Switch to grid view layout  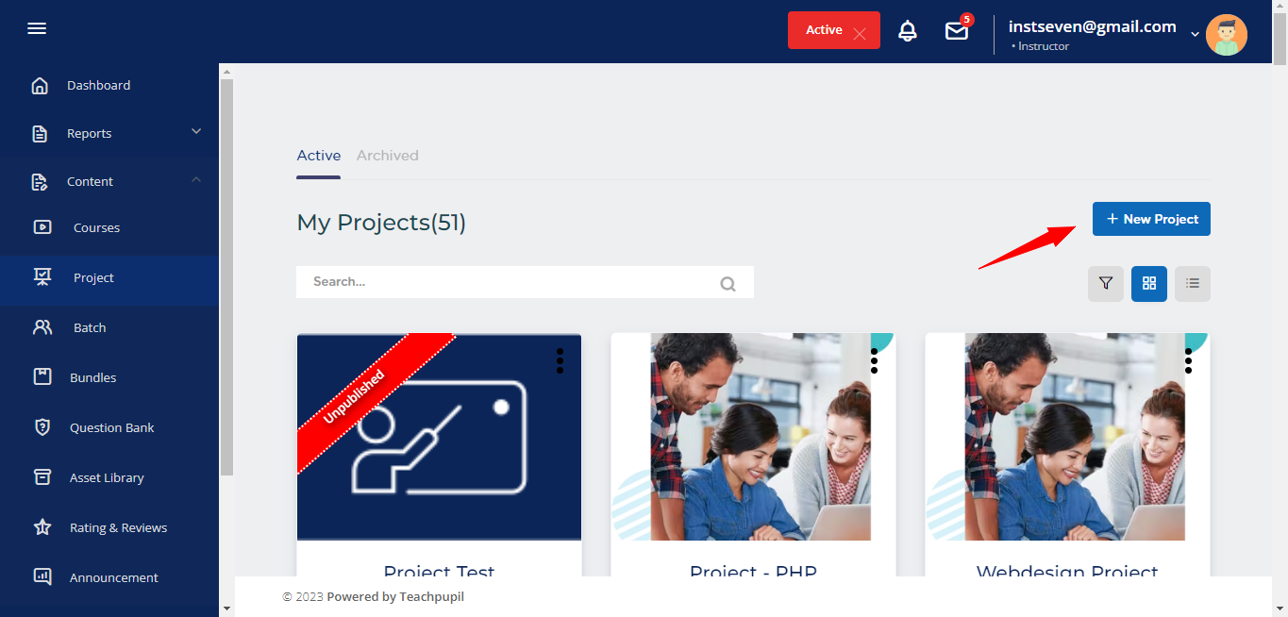pos(1148,283)
